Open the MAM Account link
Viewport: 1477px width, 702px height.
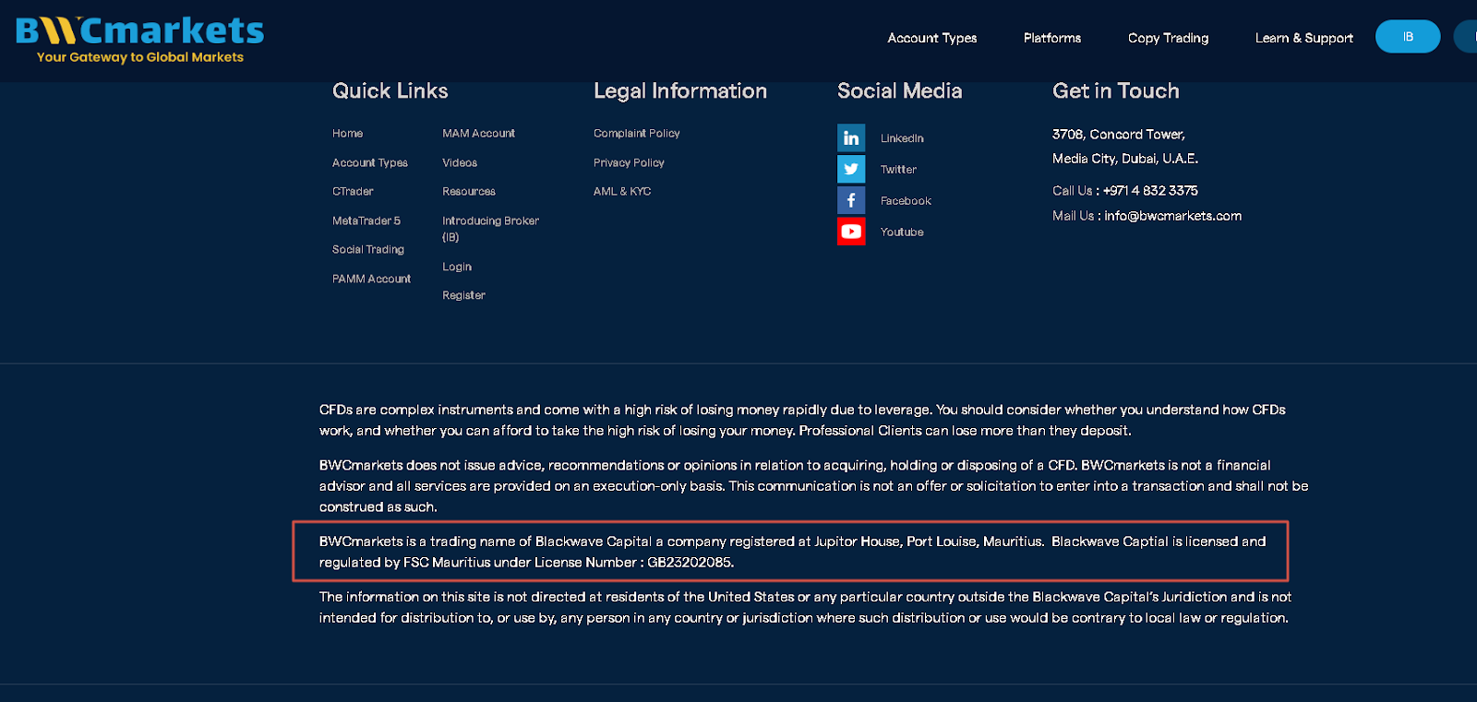478,134
